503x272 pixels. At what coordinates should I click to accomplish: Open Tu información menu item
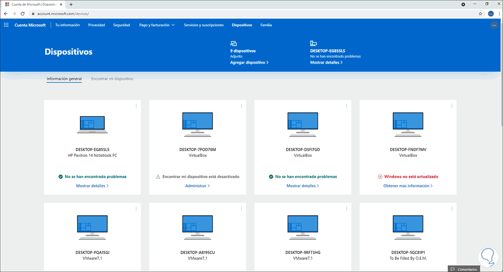[67, 25]
